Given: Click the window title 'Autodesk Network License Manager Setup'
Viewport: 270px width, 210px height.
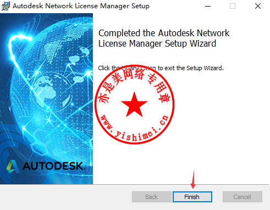Looking at the screenshot, I should [x=81, y=6].
